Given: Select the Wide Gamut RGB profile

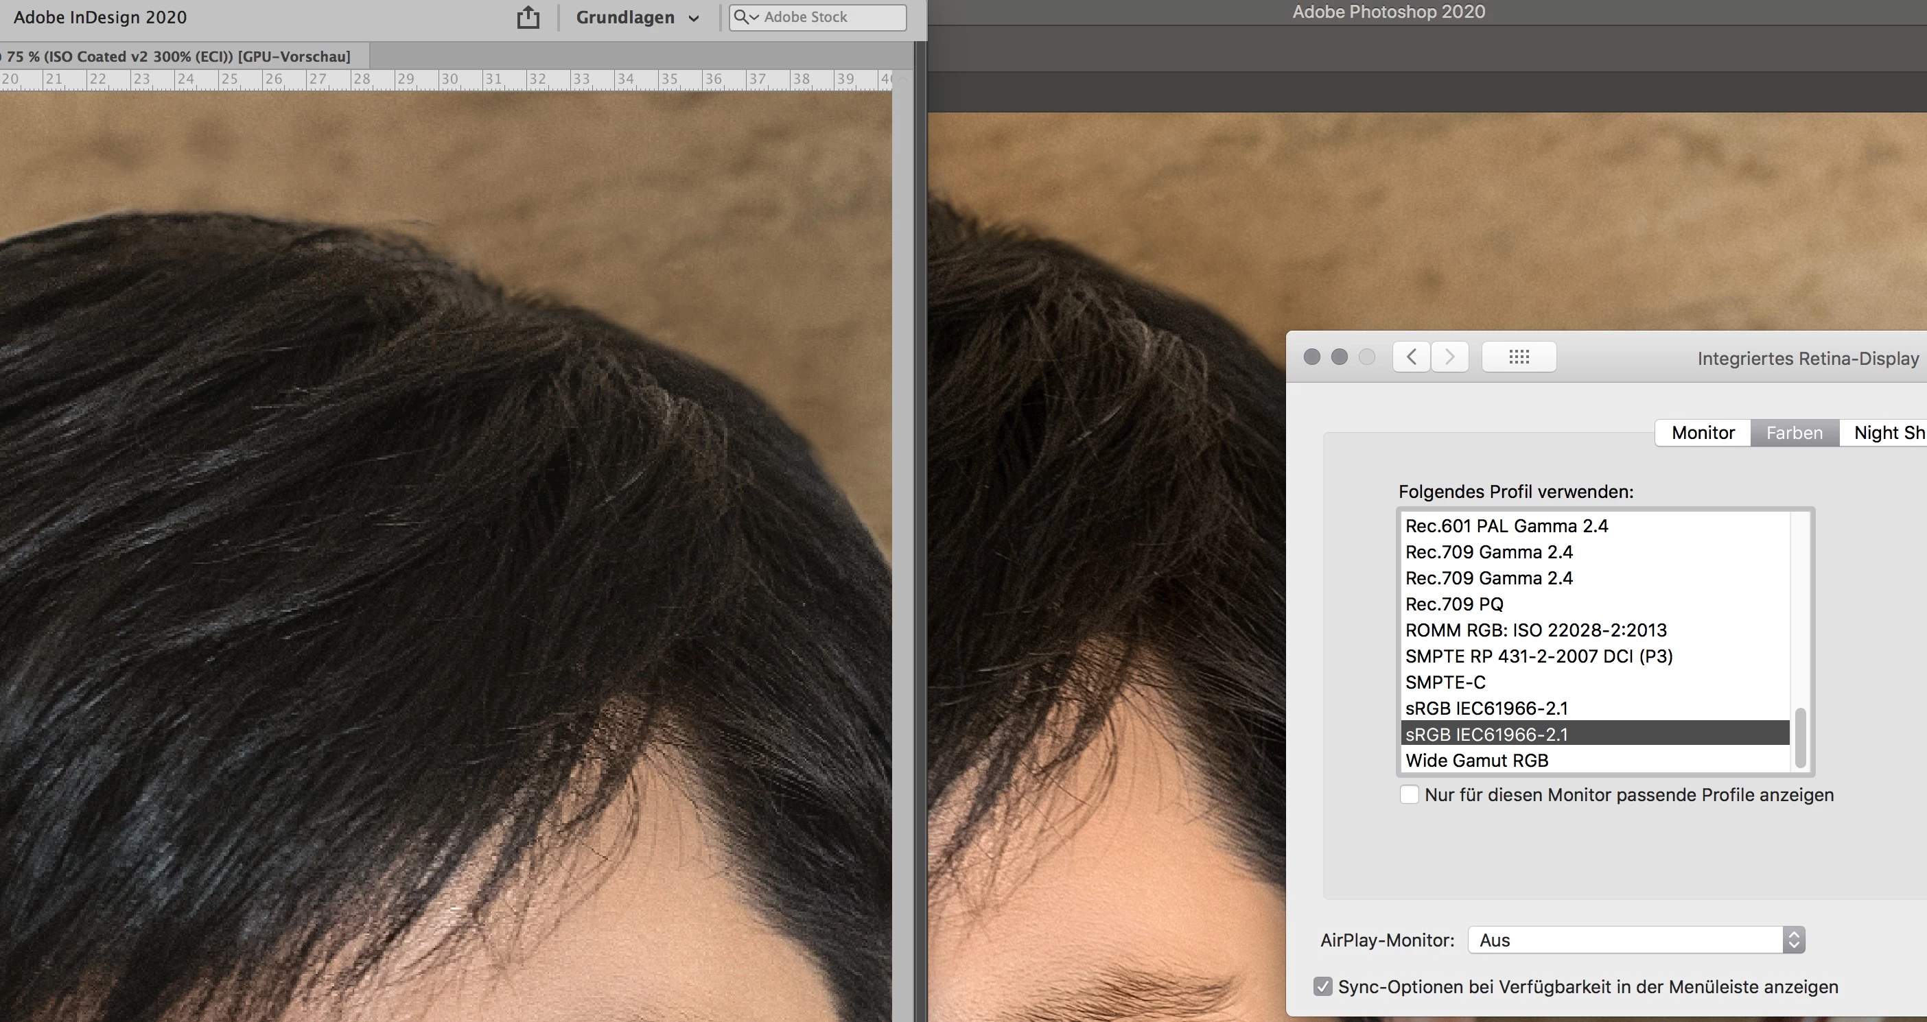Looking at the screenshot, I should point(1477,761).
